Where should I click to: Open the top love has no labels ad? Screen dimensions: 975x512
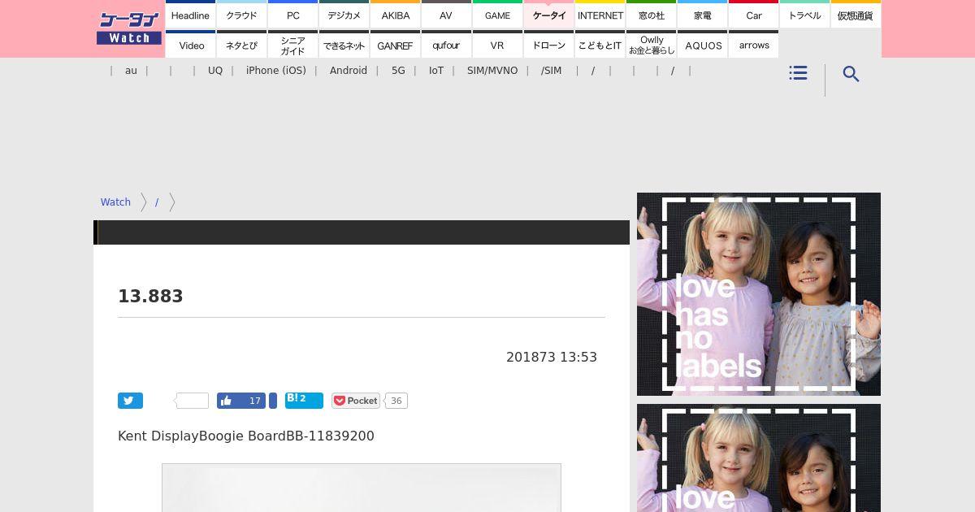pyautogui.click(x=759, y=294)
